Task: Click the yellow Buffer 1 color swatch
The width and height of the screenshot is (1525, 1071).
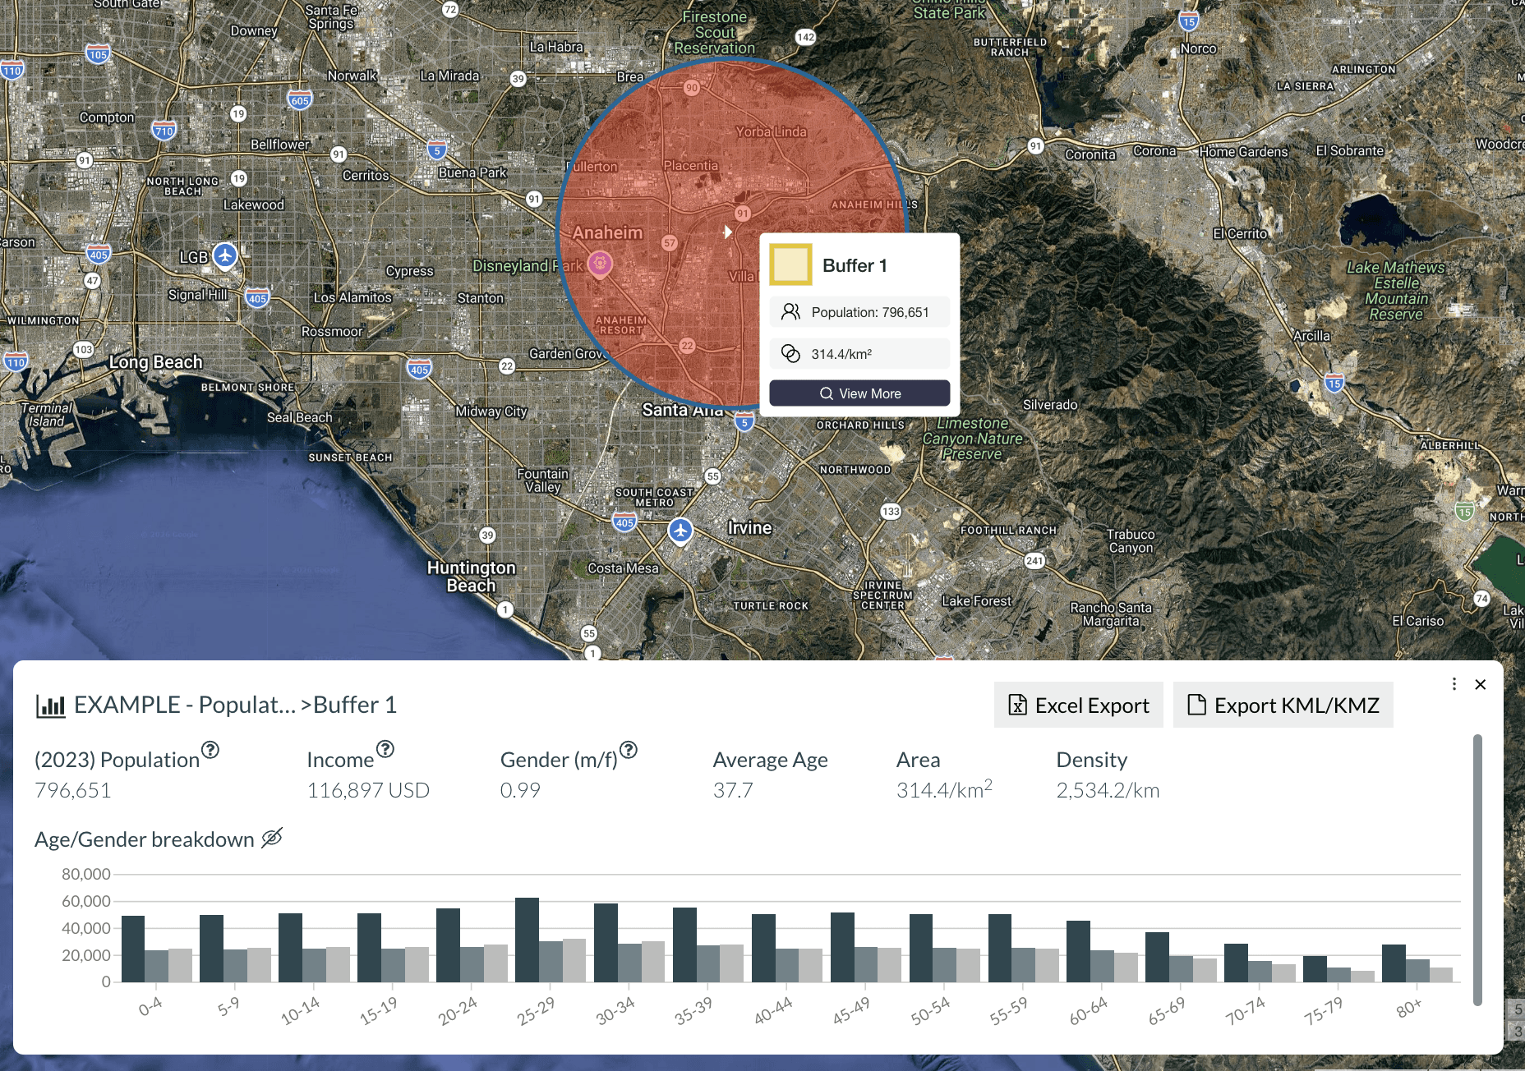Action: pos(790,264)
